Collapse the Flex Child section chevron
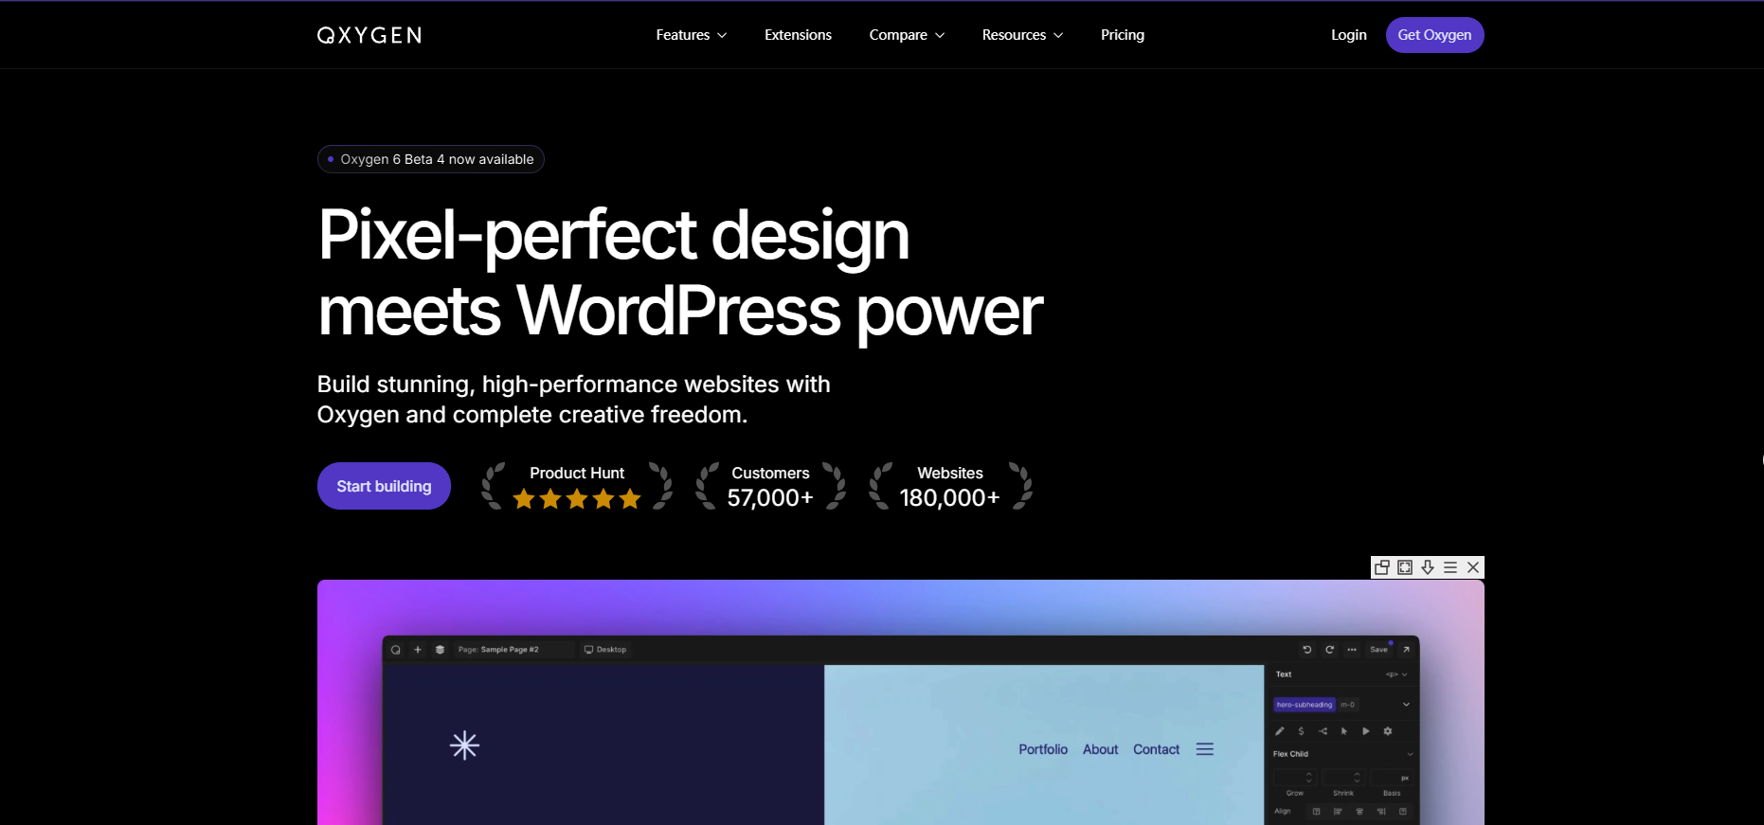Image resolution: width=1764 pixels, height=825 pixels. (x=1410, y=754)
